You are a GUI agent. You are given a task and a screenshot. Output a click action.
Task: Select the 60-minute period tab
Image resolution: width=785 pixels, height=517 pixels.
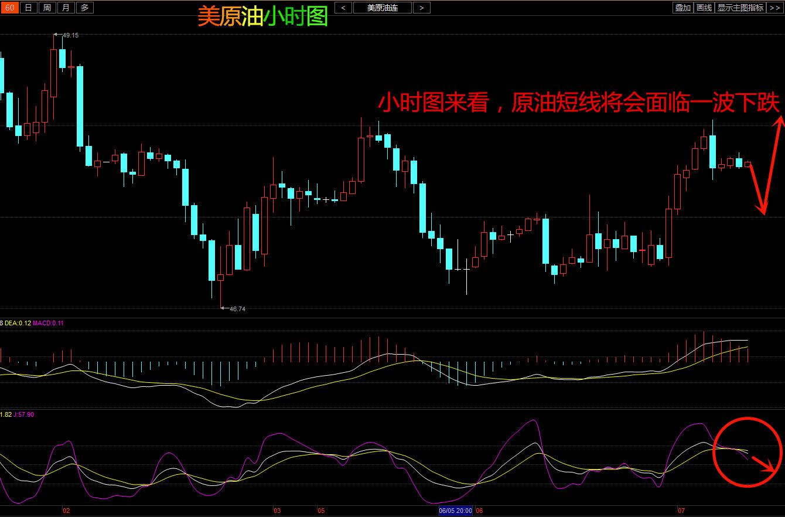pyautogui.click(x=10, y=8)
